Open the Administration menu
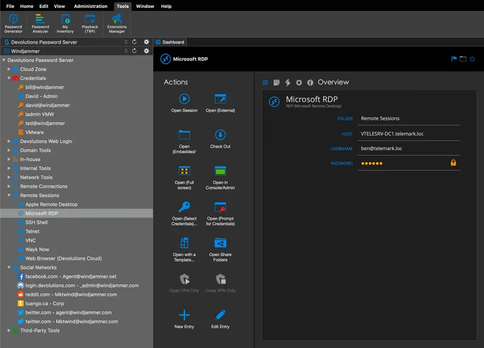The height and width of the screenshot is (348, 484). 90,6
